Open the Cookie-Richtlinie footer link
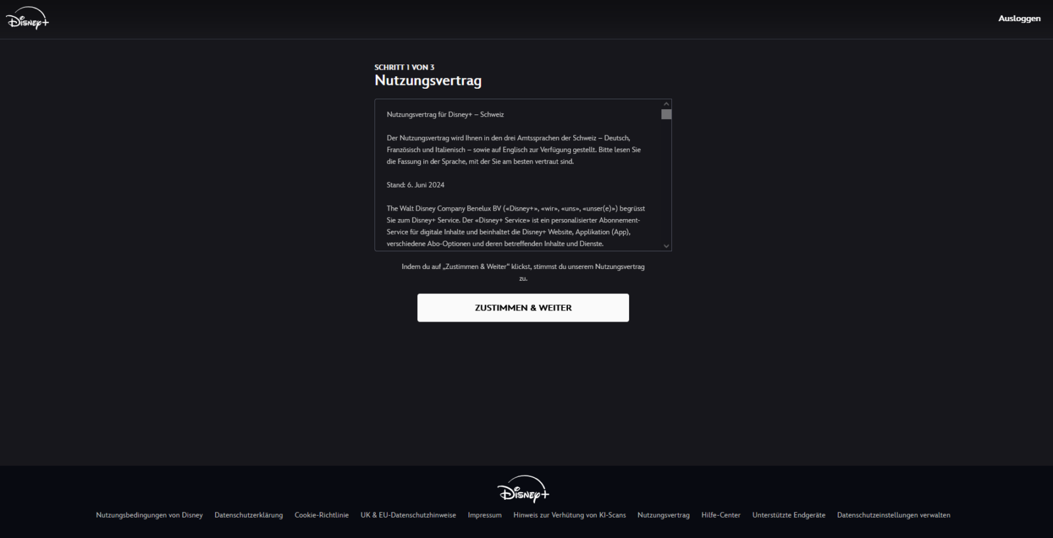This screenshot has width=1053, height=538. click(x=322, y=515)
